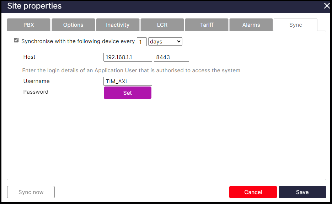Click the Sync now button
Image resolution: width=332 pixels, height=204 pixels.
[31, 192]
